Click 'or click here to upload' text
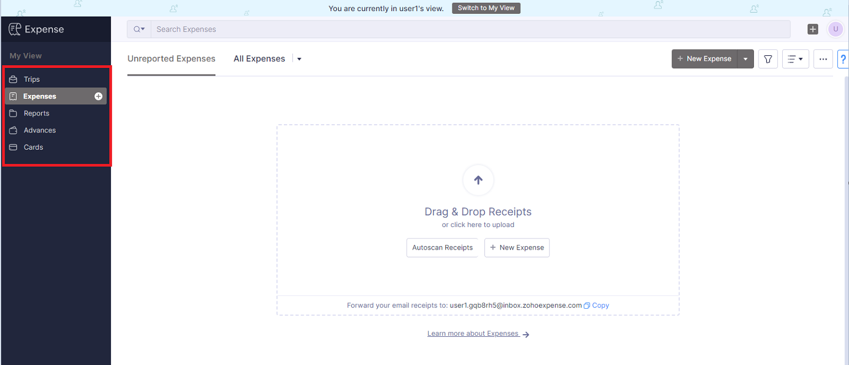This screenshot has height=365, width=849. tap(478, 225)
